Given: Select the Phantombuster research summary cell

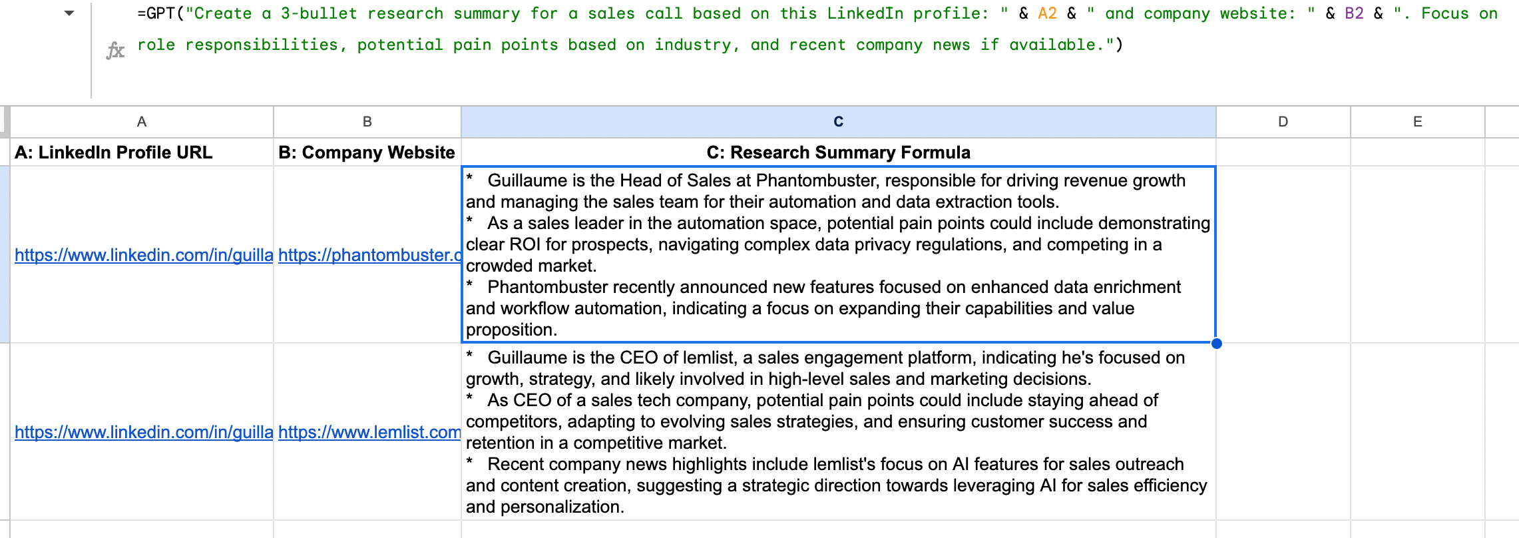Looking at the screenshot, I should point(838,255).
